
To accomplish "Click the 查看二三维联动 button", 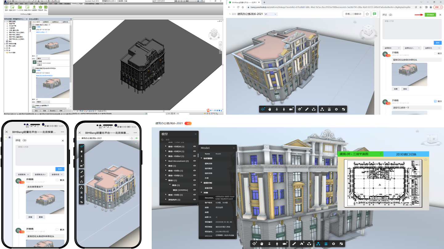I will [353, 14].
